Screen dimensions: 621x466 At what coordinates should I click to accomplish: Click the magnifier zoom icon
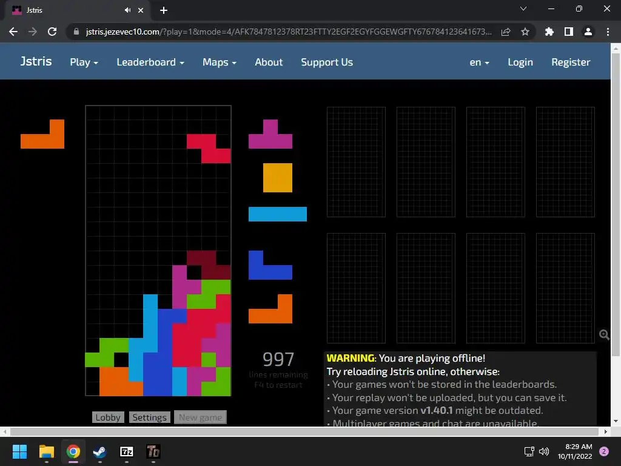pos(604,335)
